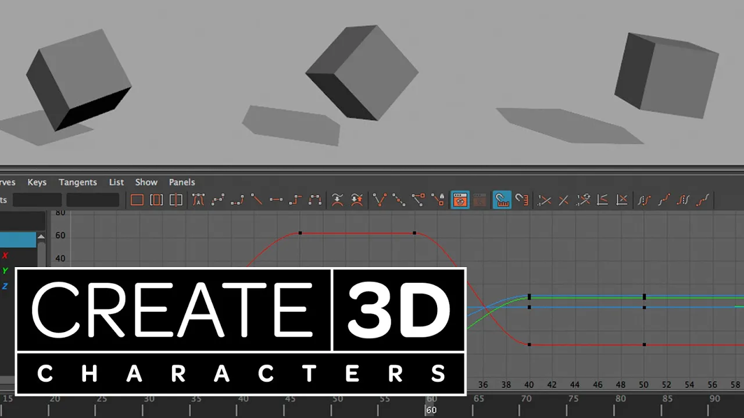The height and width of the screenshot is (418, 744).
Task: Open the Keys menu
Action: point(37,182)
